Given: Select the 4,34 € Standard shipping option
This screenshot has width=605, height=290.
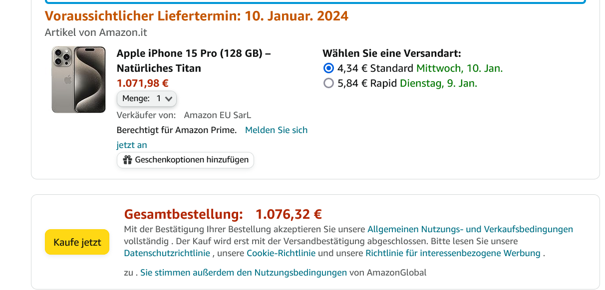Looking at the screenshot, I should (328, 68).
